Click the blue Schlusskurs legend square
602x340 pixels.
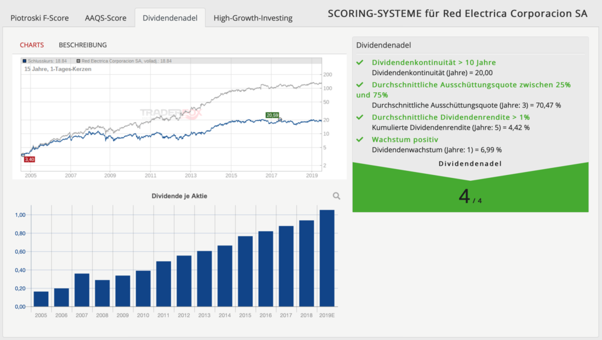pos(25,61)
